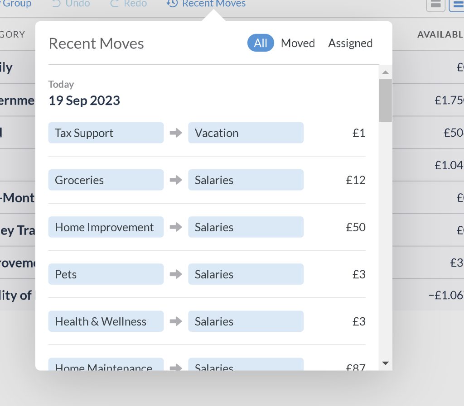Click the Undo arrow icon
This screenshot has height=406, width=464.
click(x=56, y=3)
